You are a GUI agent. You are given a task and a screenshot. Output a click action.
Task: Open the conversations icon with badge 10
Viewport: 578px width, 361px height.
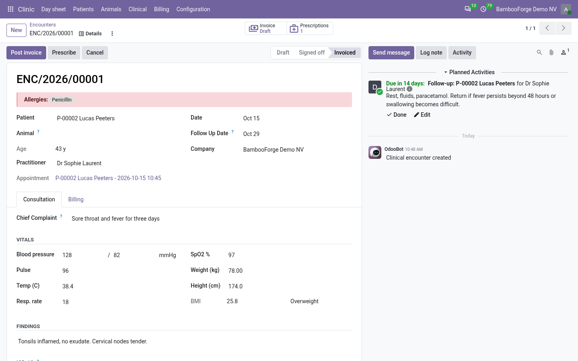click(x=468, y=9)
